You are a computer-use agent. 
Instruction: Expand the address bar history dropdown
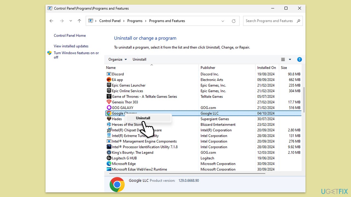pyautogui.click(x=223, y=21)
